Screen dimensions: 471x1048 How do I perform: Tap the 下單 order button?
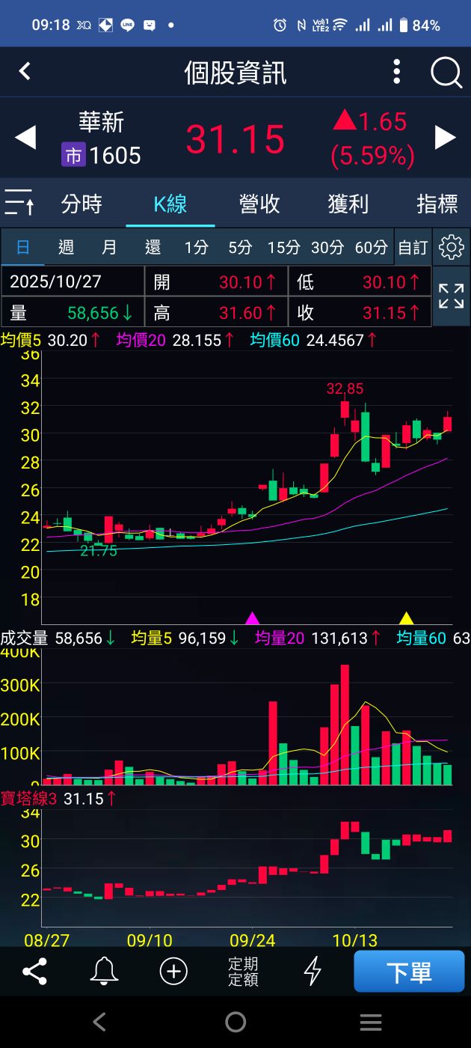click(409, 972)
